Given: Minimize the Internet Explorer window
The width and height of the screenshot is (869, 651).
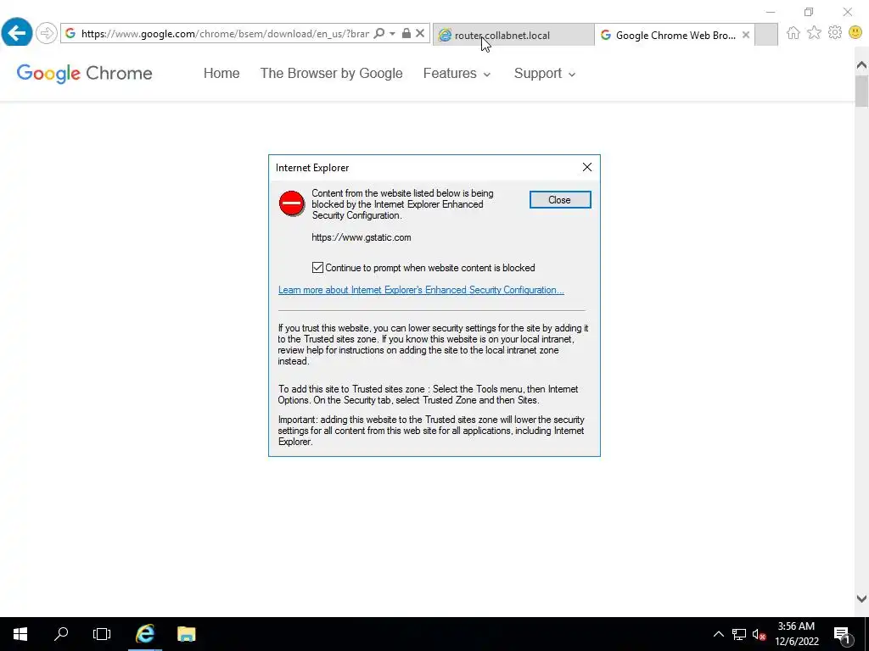Looking at the screenshot, I should tap(771, 12).
